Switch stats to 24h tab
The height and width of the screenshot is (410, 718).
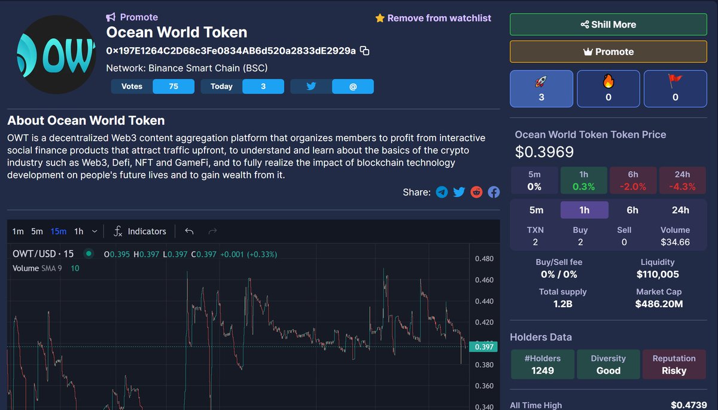click(x=680, y=210)
